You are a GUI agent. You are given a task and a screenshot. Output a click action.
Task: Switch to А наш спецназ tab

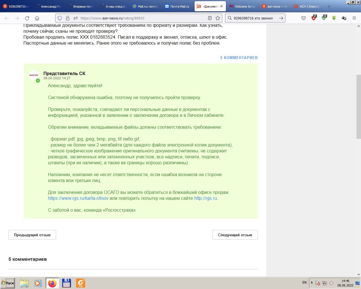pos(114,6)
